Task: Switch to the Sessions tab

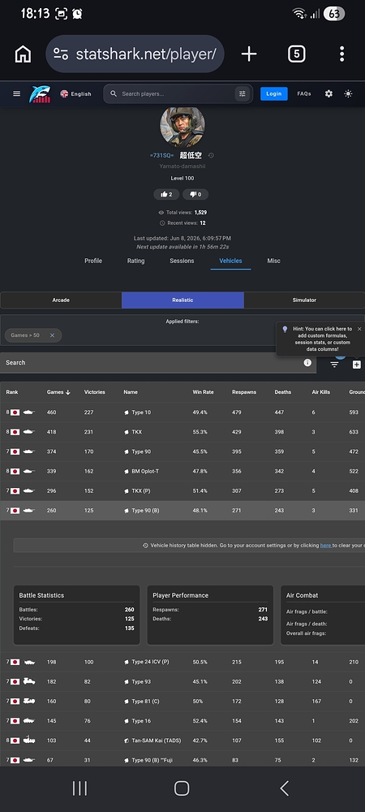Action: [x=182, y=261]
